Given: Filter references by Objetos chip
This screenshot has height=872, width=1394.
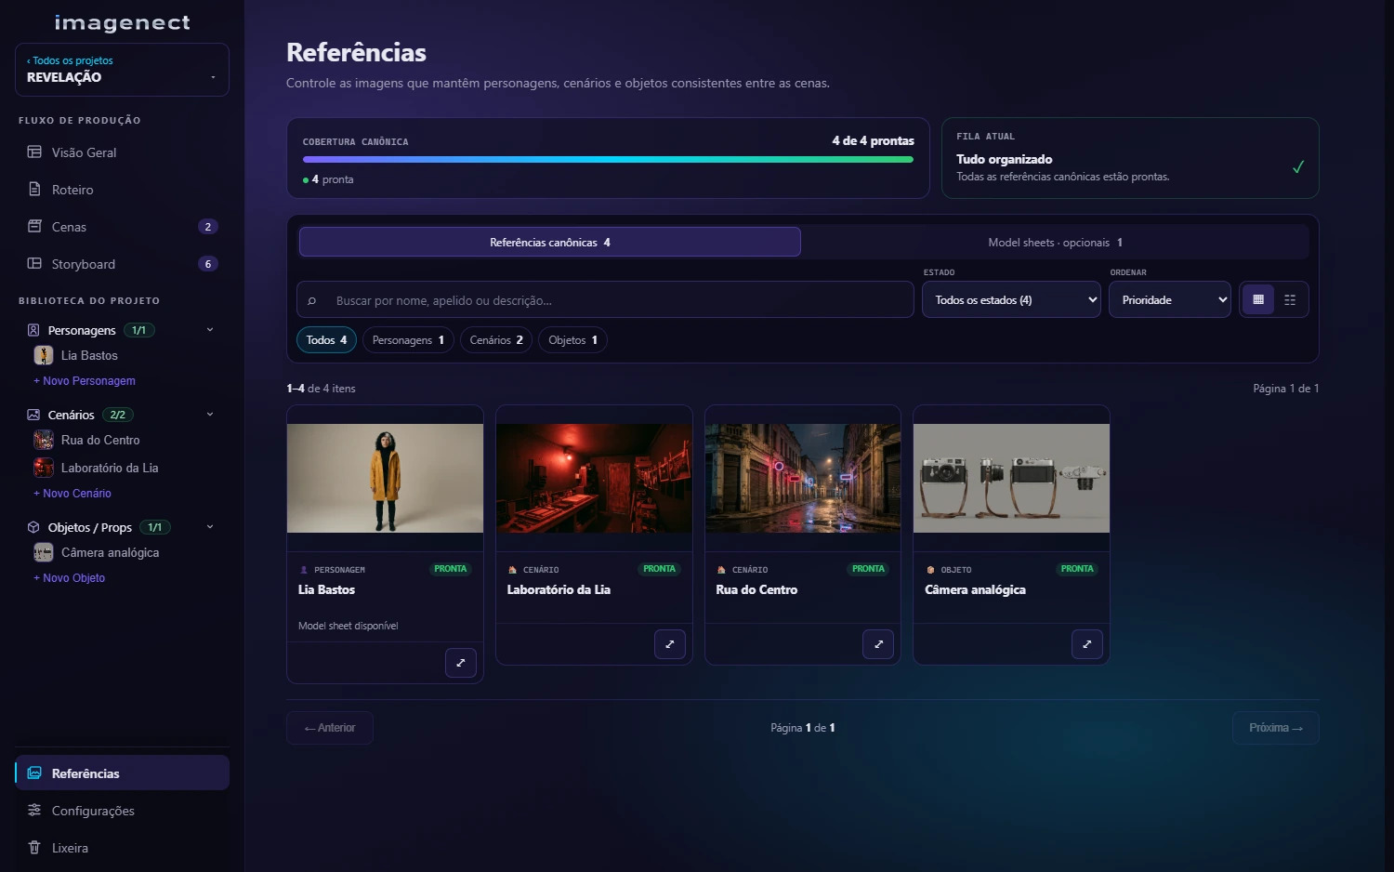Looking at the screenshot, I should [572, 340].
